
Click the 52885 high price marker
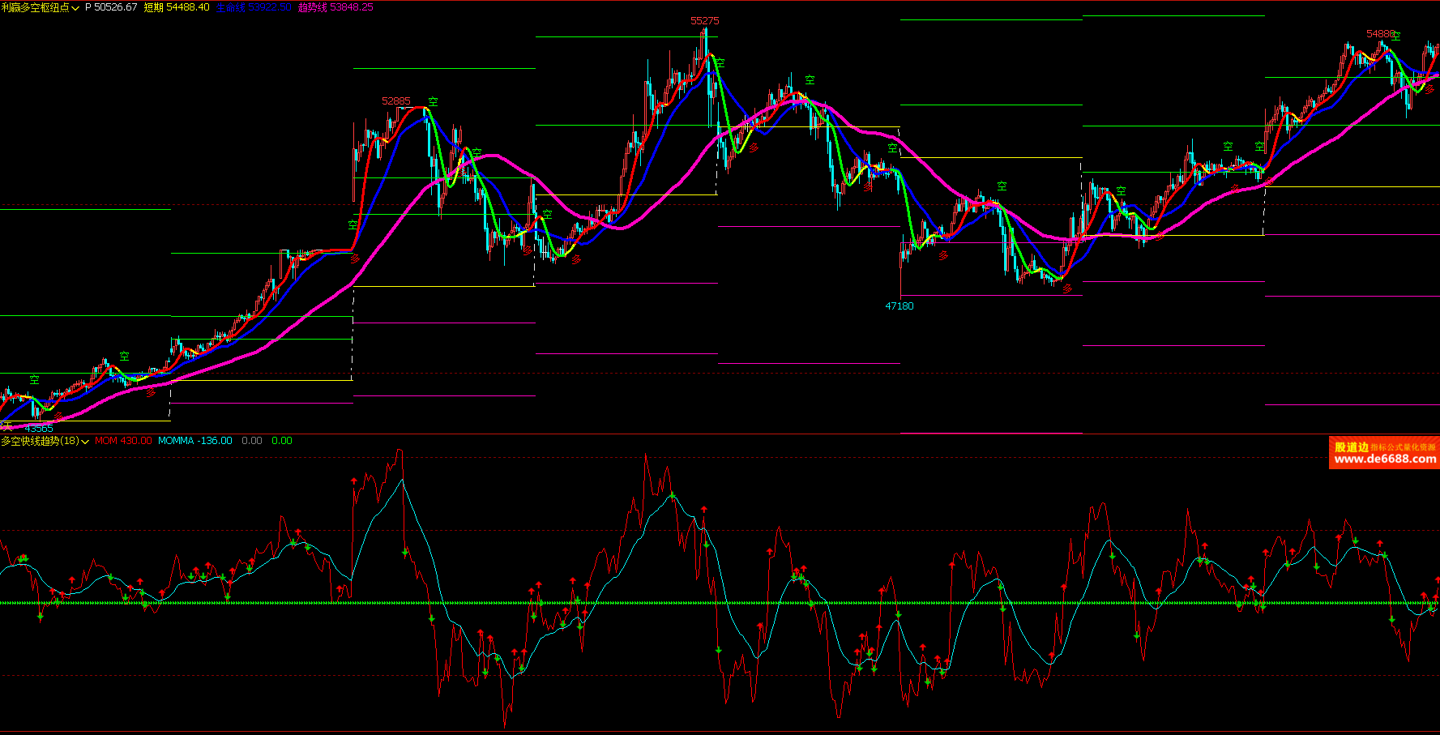point(395,100)
